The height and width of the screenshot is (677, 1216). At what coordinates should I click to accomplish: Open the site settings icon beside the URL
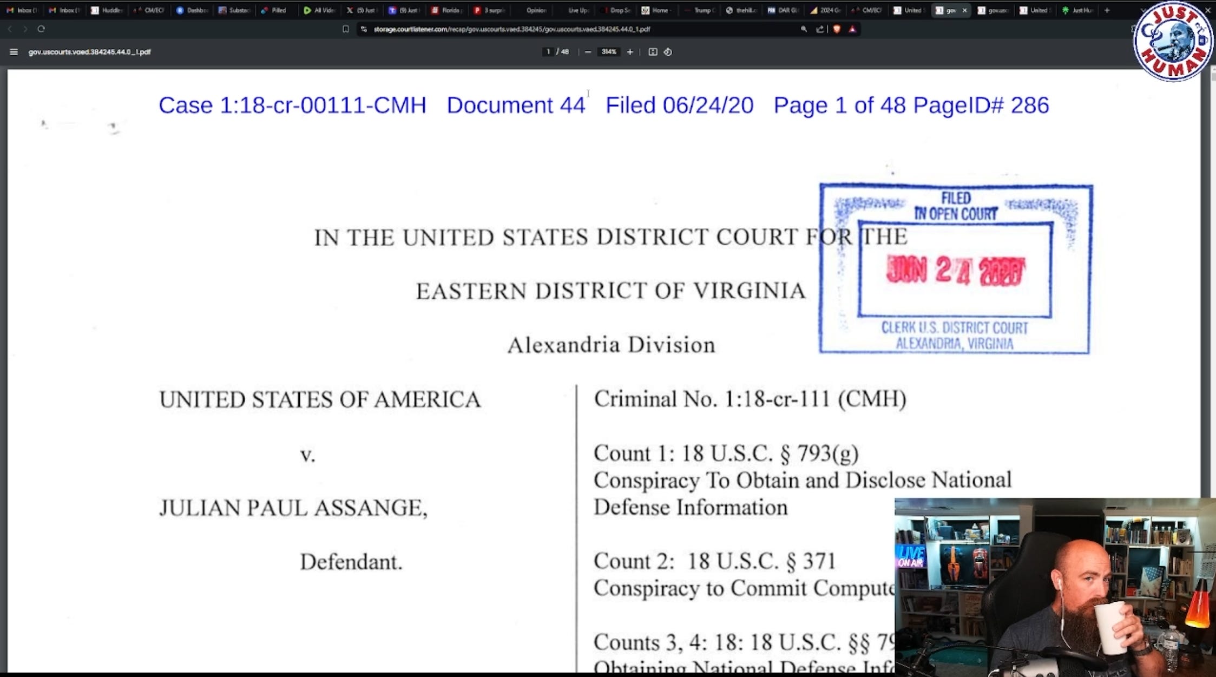coord(364,29)
